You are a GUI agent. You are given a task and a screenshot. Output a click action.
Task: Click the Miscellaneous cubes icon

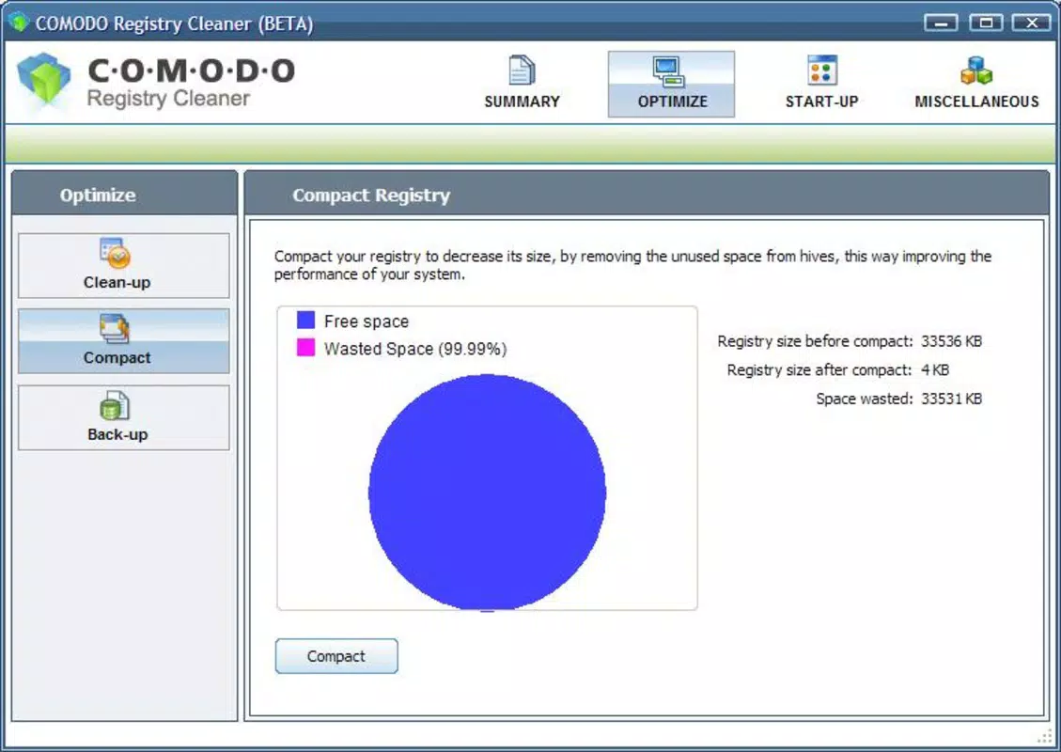[x=976, y=70]
